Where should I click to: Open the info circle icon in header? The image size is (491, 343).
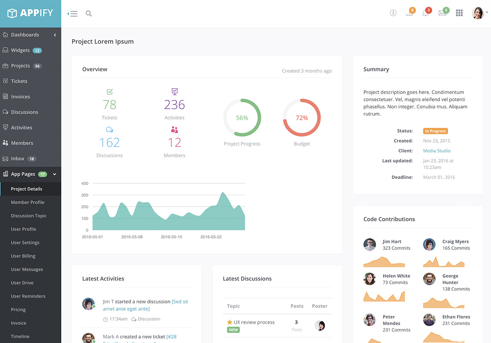[x=393, y=13]
